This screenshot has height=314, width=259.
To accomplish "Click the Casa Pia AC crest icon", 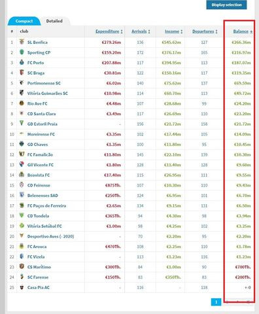I will coord(22,287).
